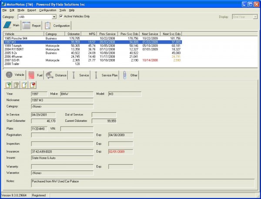Viewport: 261px width, 199px height.
Task: Toggle Active Vehicles Only checkbox
Action: click(x=60, y=16)
